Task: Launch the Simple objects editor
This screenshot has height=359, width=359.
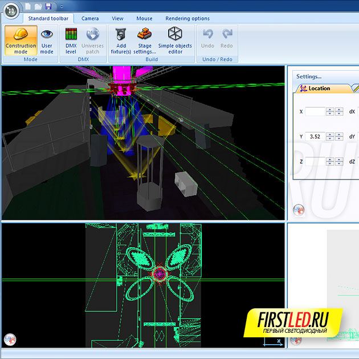Action: pyautogui.click(x=175, y=40)
